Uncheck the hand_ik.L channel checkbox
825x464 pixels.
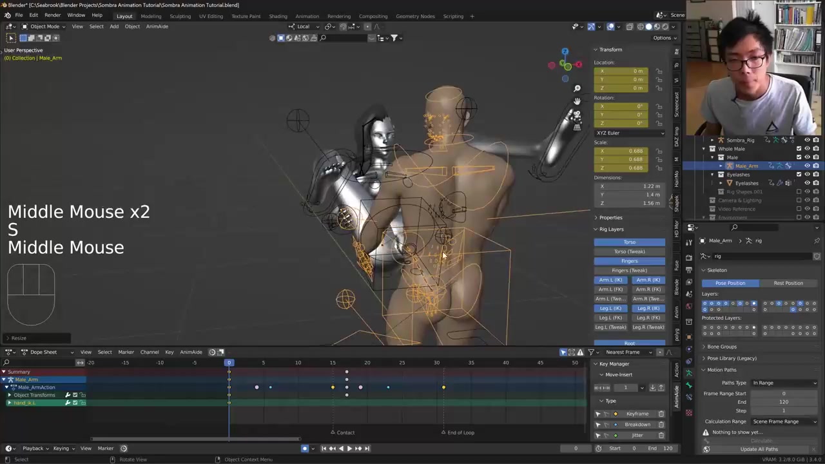pyautogui.click(x=75, y=403)
